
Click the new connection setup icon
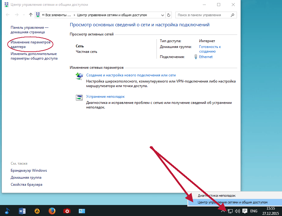(79, 76)
